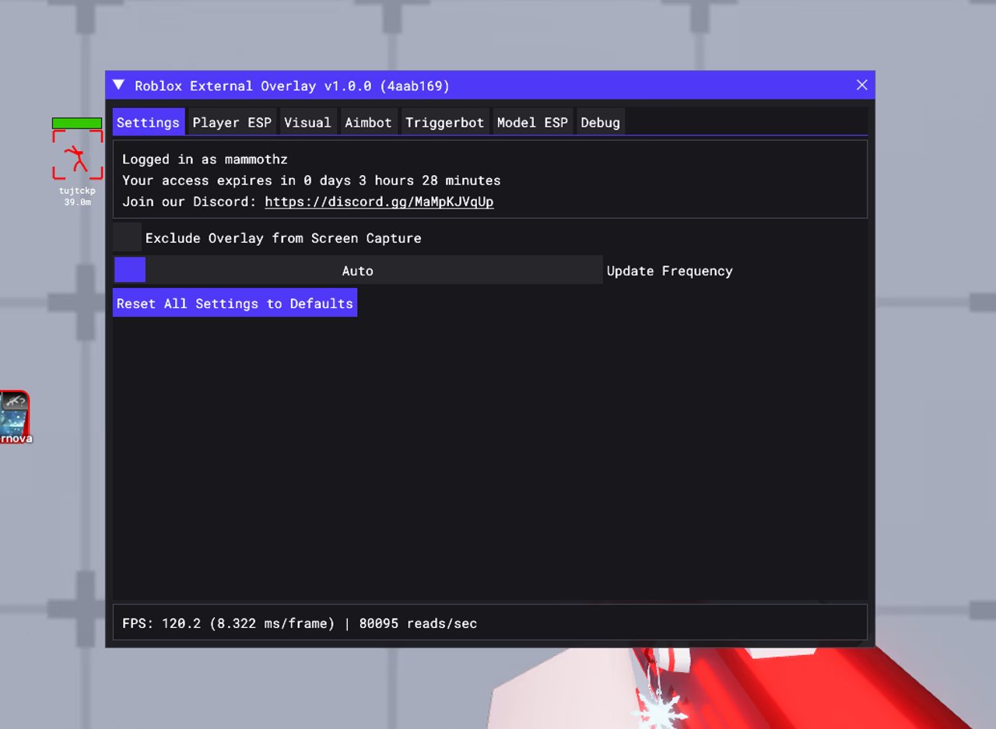Select the Triggerbot tab

pos(444,122)
